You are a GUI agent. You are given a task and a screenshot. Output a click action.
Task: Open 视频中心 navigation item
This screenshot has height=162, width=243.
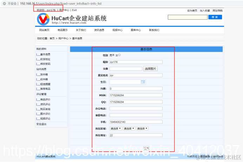point(118,30)
